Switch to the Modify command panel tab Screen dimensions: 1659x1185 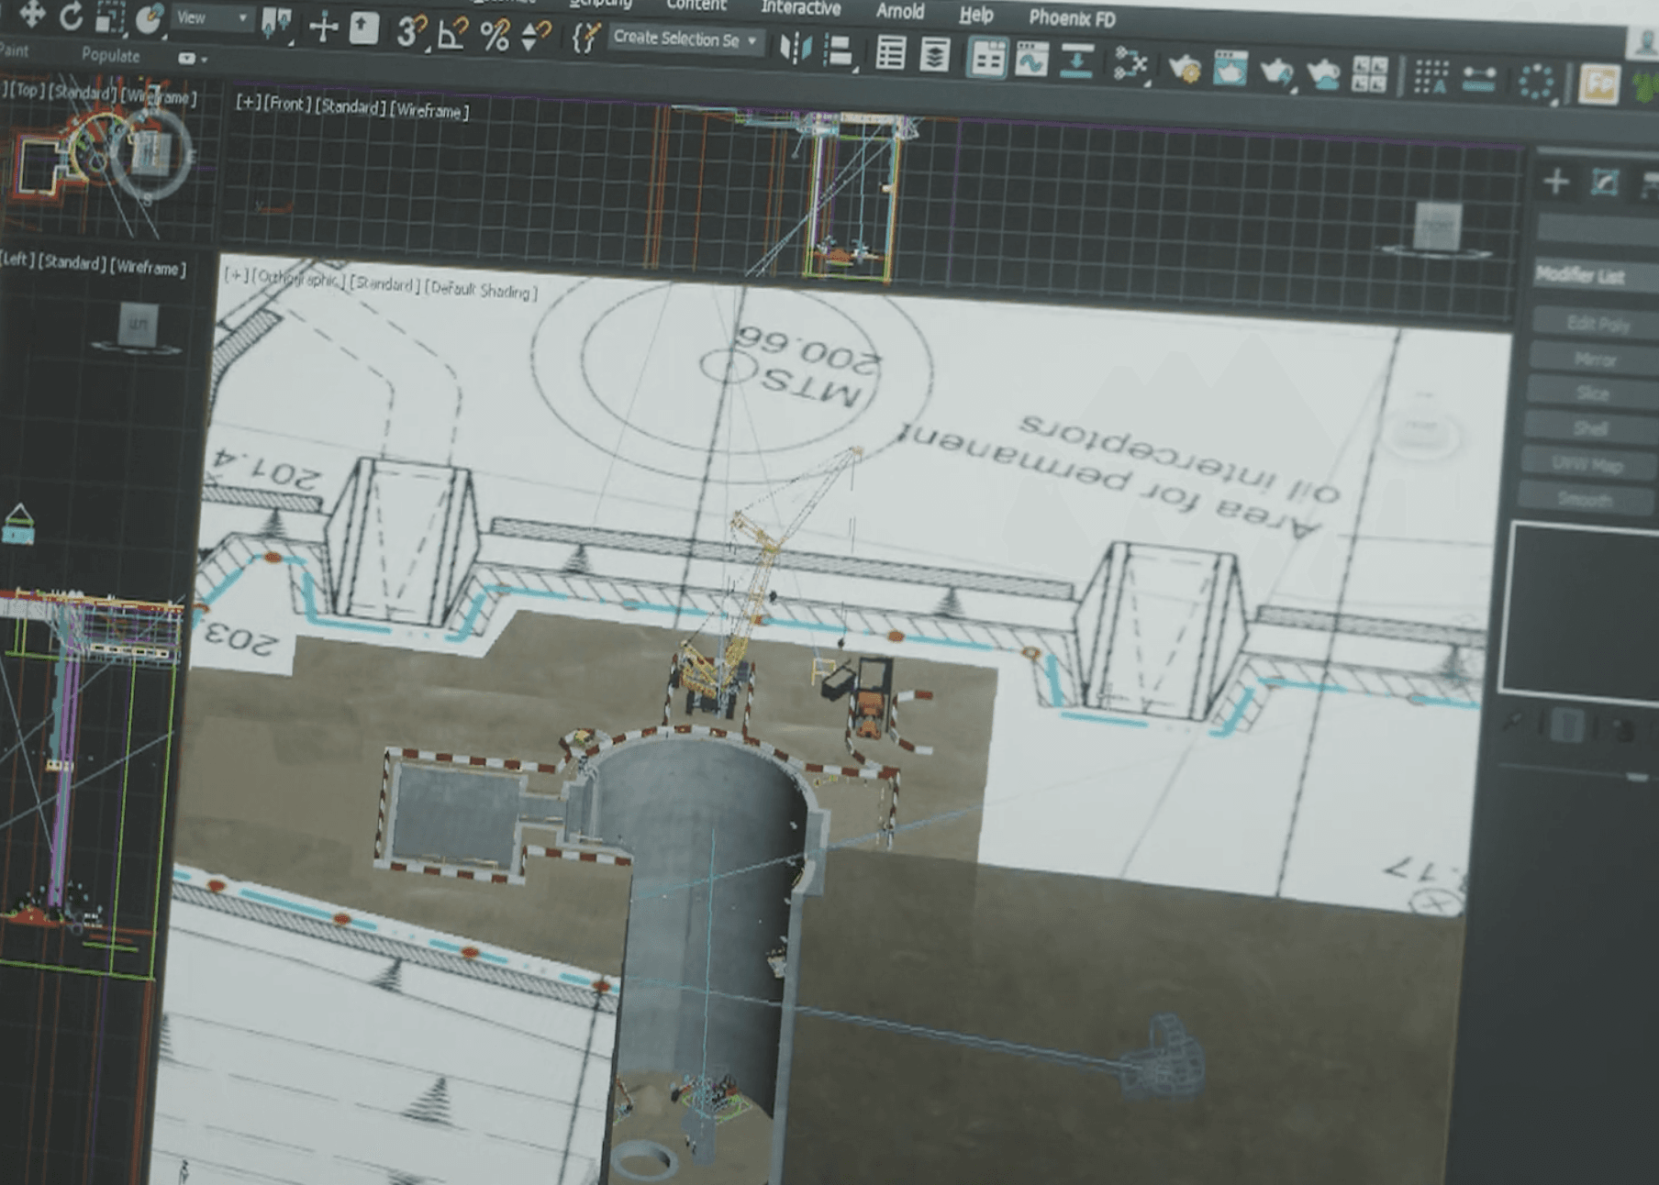[1605, 183]
